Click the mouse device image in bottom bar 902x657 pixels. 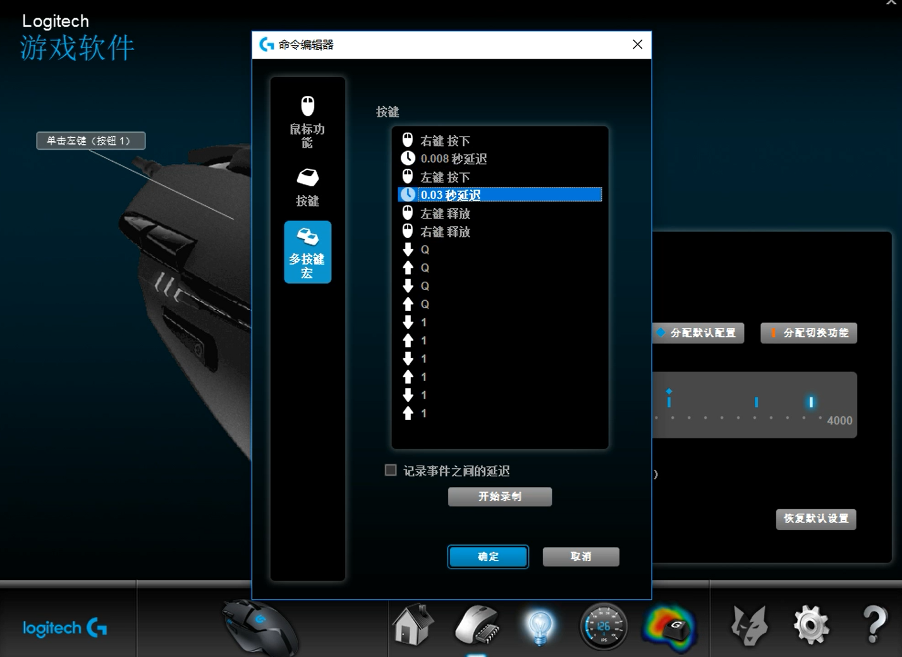click(260, 627)
